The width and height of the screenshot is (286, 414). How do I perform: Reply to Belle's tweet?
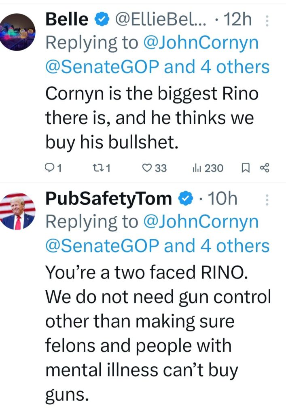[49, 168]
